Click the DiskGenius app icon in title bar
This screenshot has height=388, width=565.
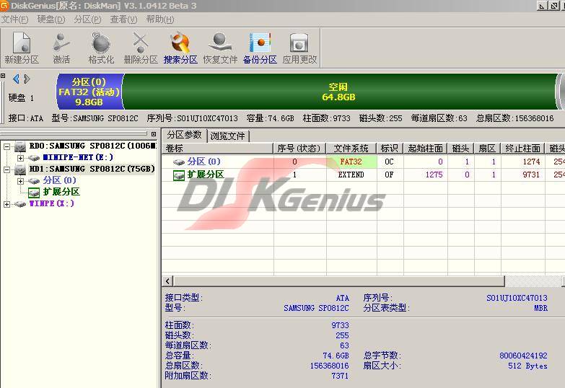(x=4, y=5)
